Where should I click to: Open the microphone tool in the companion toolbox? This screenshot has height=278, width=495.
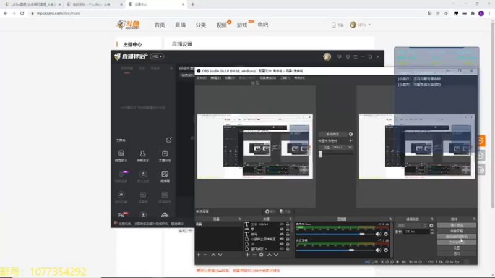tap(121, 177)
